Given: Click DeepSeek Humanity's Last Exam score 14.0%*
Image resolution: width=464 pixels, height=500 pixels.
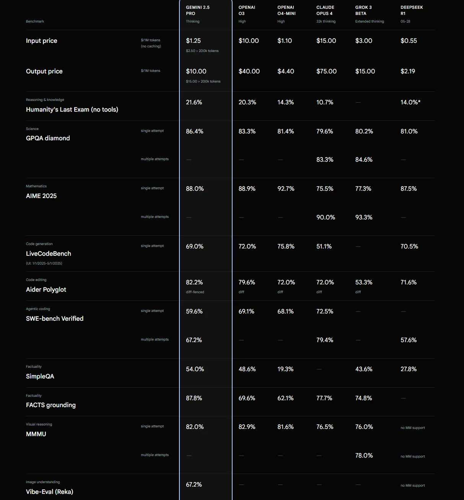Looking at the screenshot, I should [x=410, y=102].
